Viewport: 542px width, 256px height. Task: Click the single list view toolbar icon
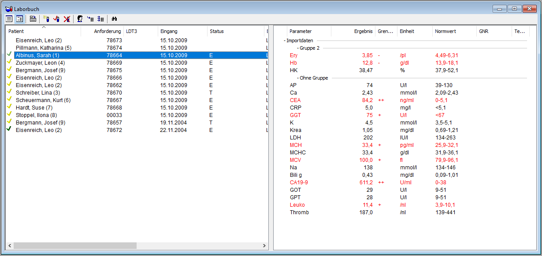tap(9, 19)
